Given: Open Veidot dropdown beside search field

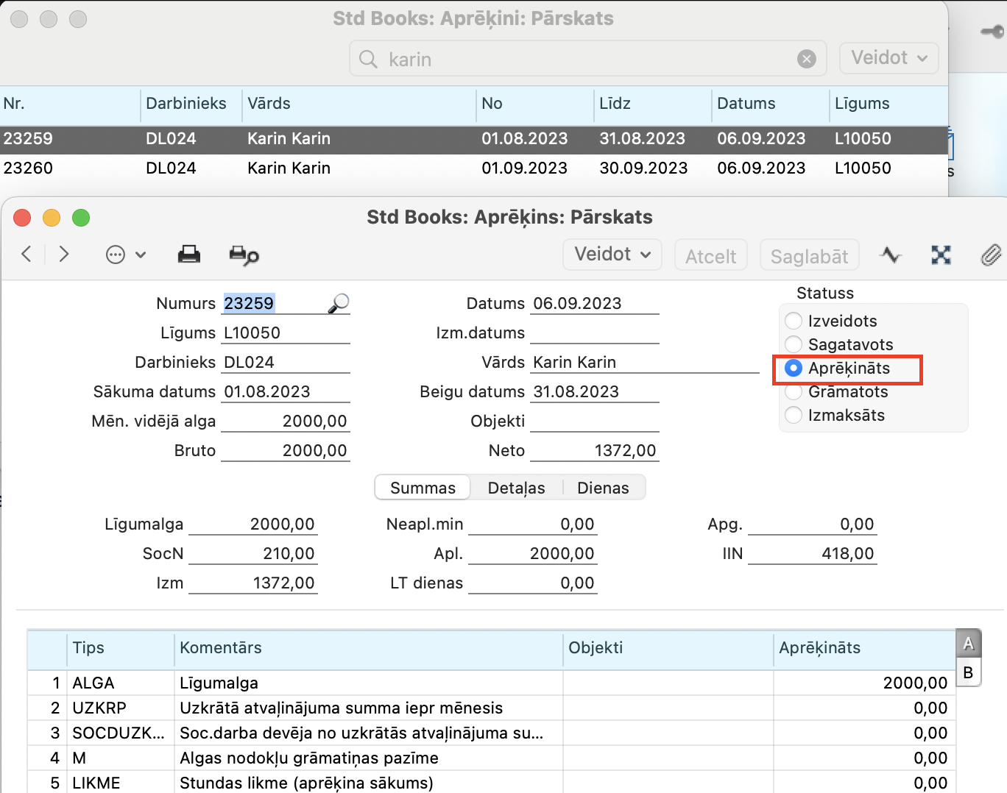Looking at the screenshot, I should coord(888,58).
